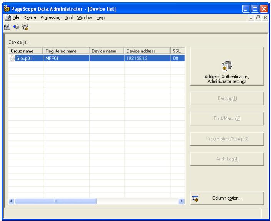Viewport: 271px width, 221px height.
Task: Close the inner Device list window
Action: [265, 17]
